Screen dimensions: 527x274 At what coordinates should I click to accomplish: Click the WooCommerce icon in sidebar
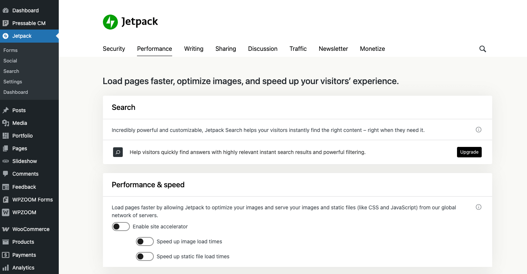(x=6, y=229)
